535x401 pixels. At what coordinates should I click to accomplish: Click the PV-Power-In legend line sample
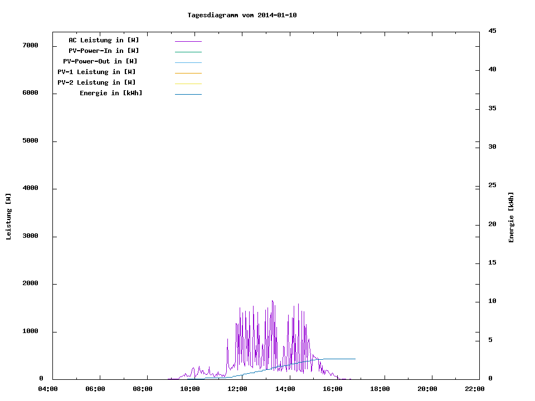(188, 52)
